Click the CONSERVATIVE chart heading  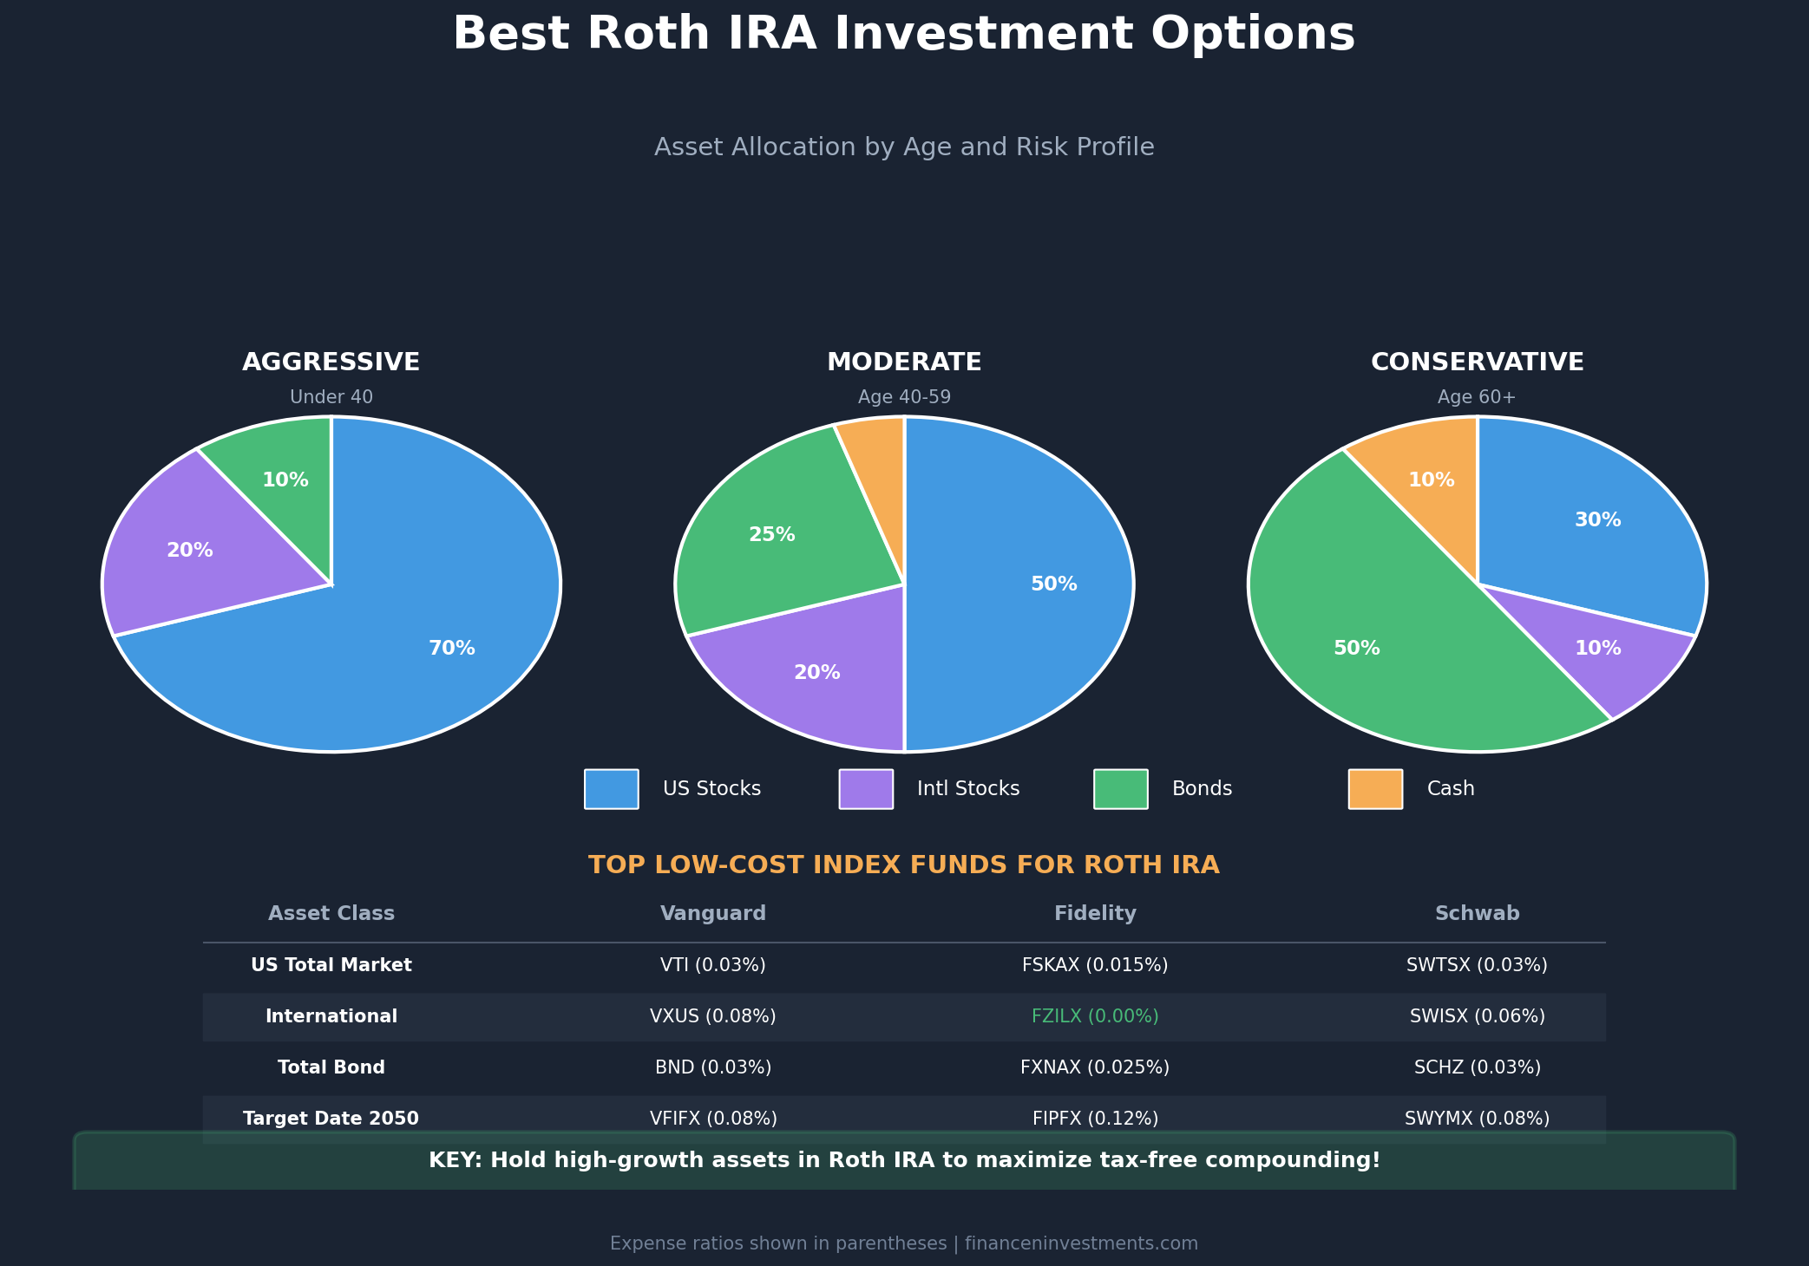(x=1478, y=362)
